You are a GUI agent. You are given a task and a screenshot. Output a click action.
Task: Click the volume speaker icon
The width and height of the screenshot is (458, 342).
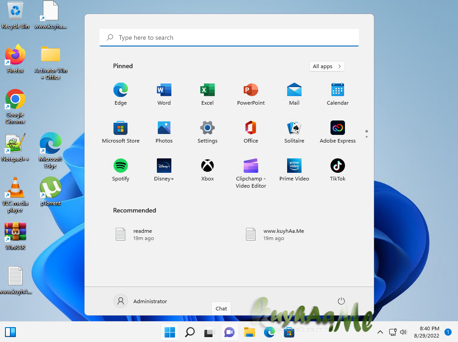[x=403, y=332]
